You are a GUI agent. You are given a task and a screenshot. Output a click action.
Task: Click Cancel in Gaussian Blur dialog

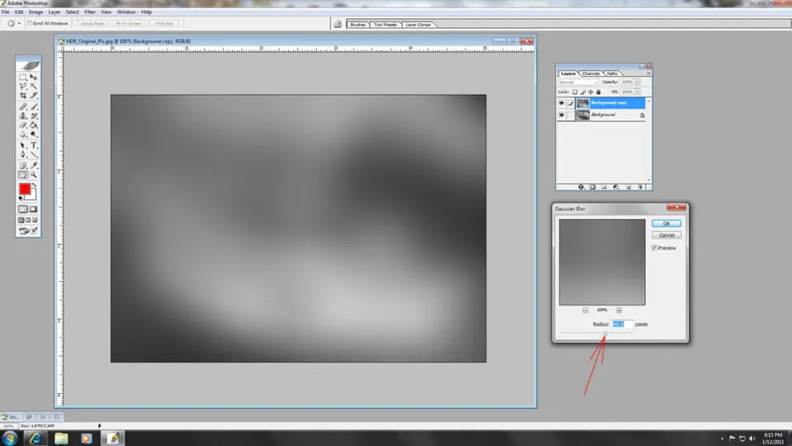pos(667,235)
